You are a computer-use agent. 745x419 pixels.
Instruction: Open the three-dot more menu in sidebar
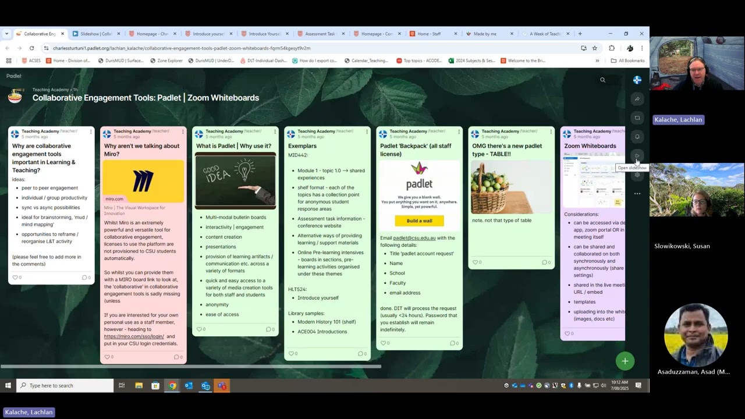[637, 194]
